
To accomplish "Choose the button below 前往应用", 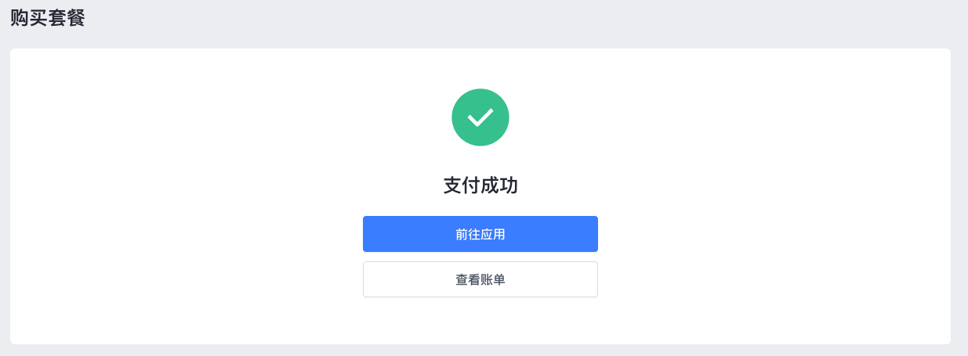I will (x=480, y=279).
